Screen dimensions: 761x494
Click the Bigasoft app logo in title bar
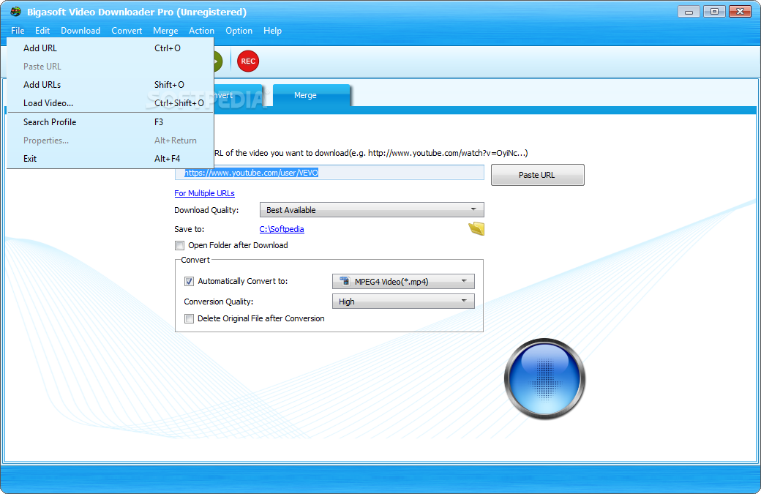(x=15, y=12)
